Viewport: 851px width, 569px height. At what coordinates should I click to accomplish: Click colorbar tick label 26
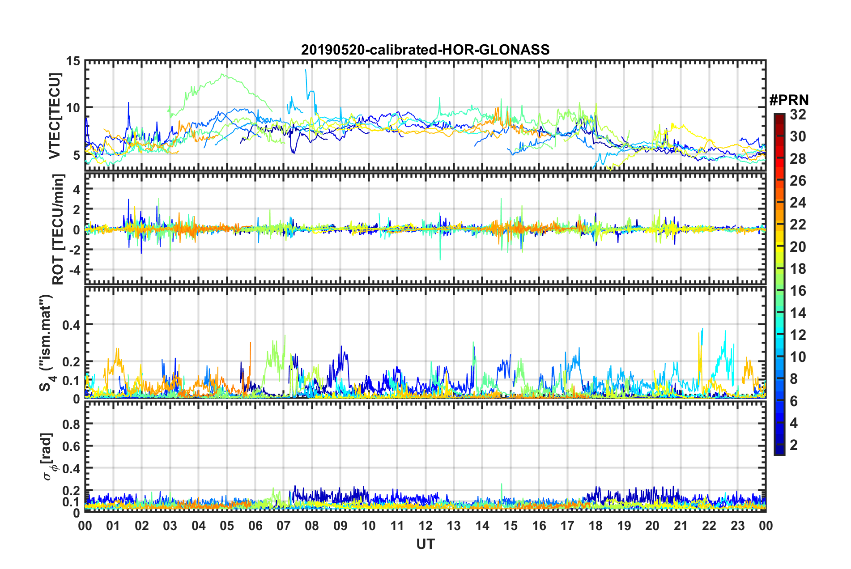coord(798,181)
